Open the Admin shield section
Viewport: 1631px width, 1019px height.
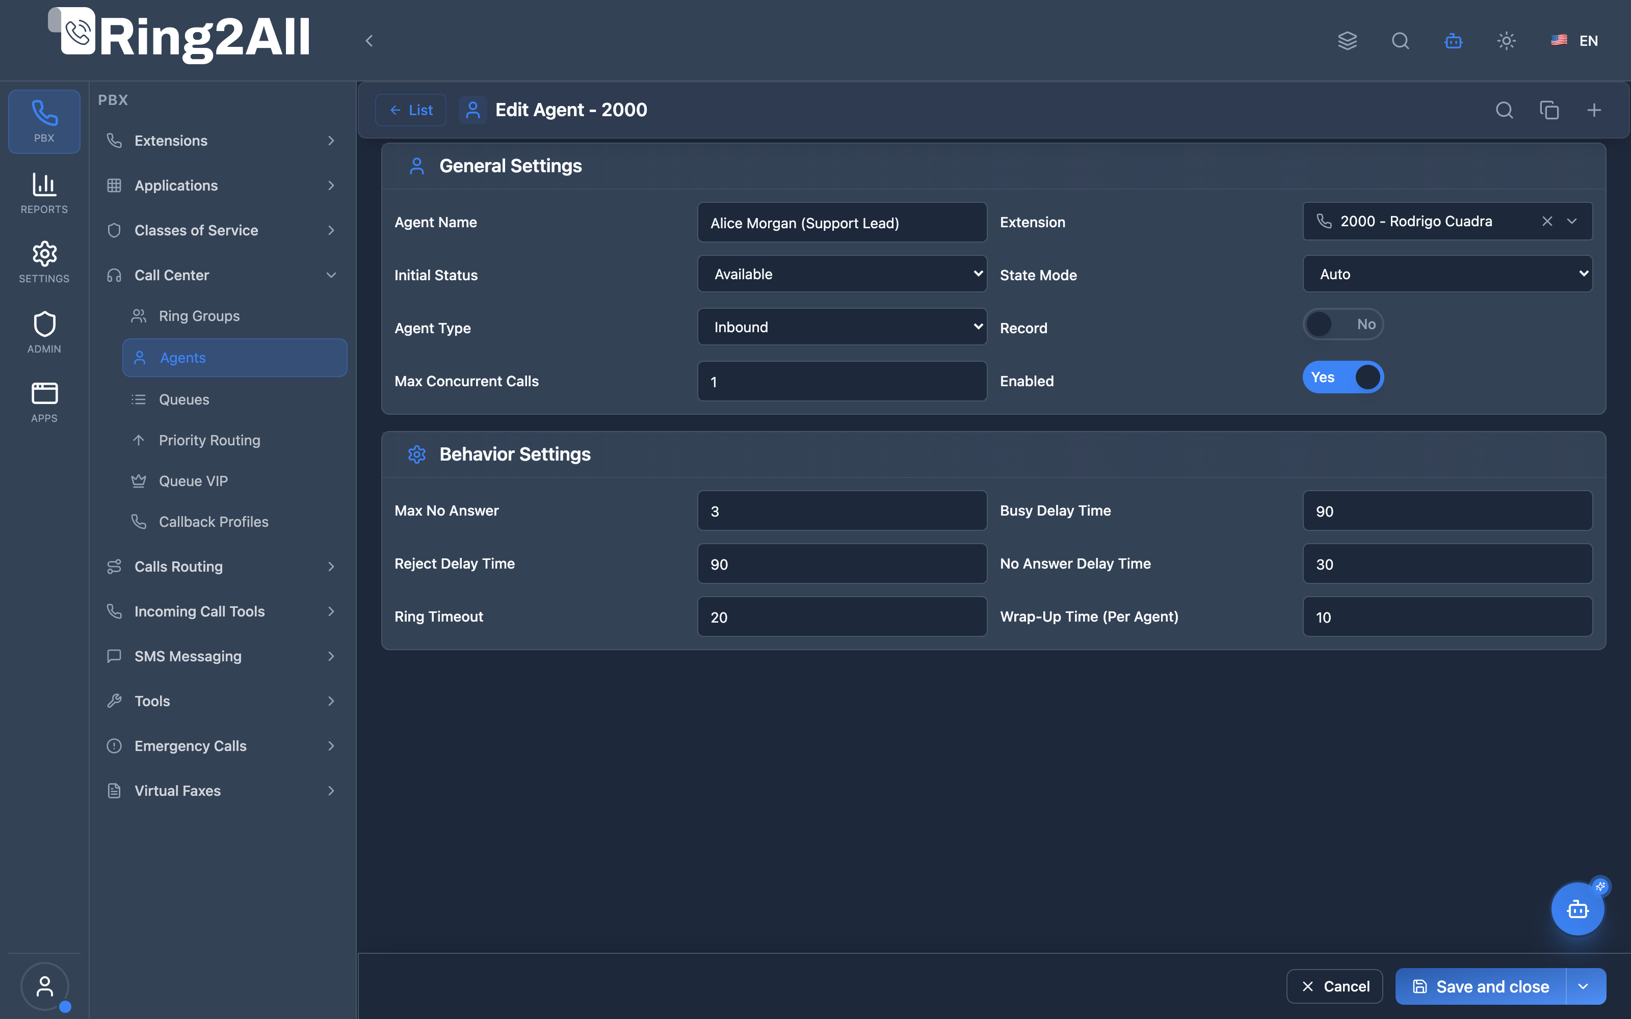[x=44, y=332]
